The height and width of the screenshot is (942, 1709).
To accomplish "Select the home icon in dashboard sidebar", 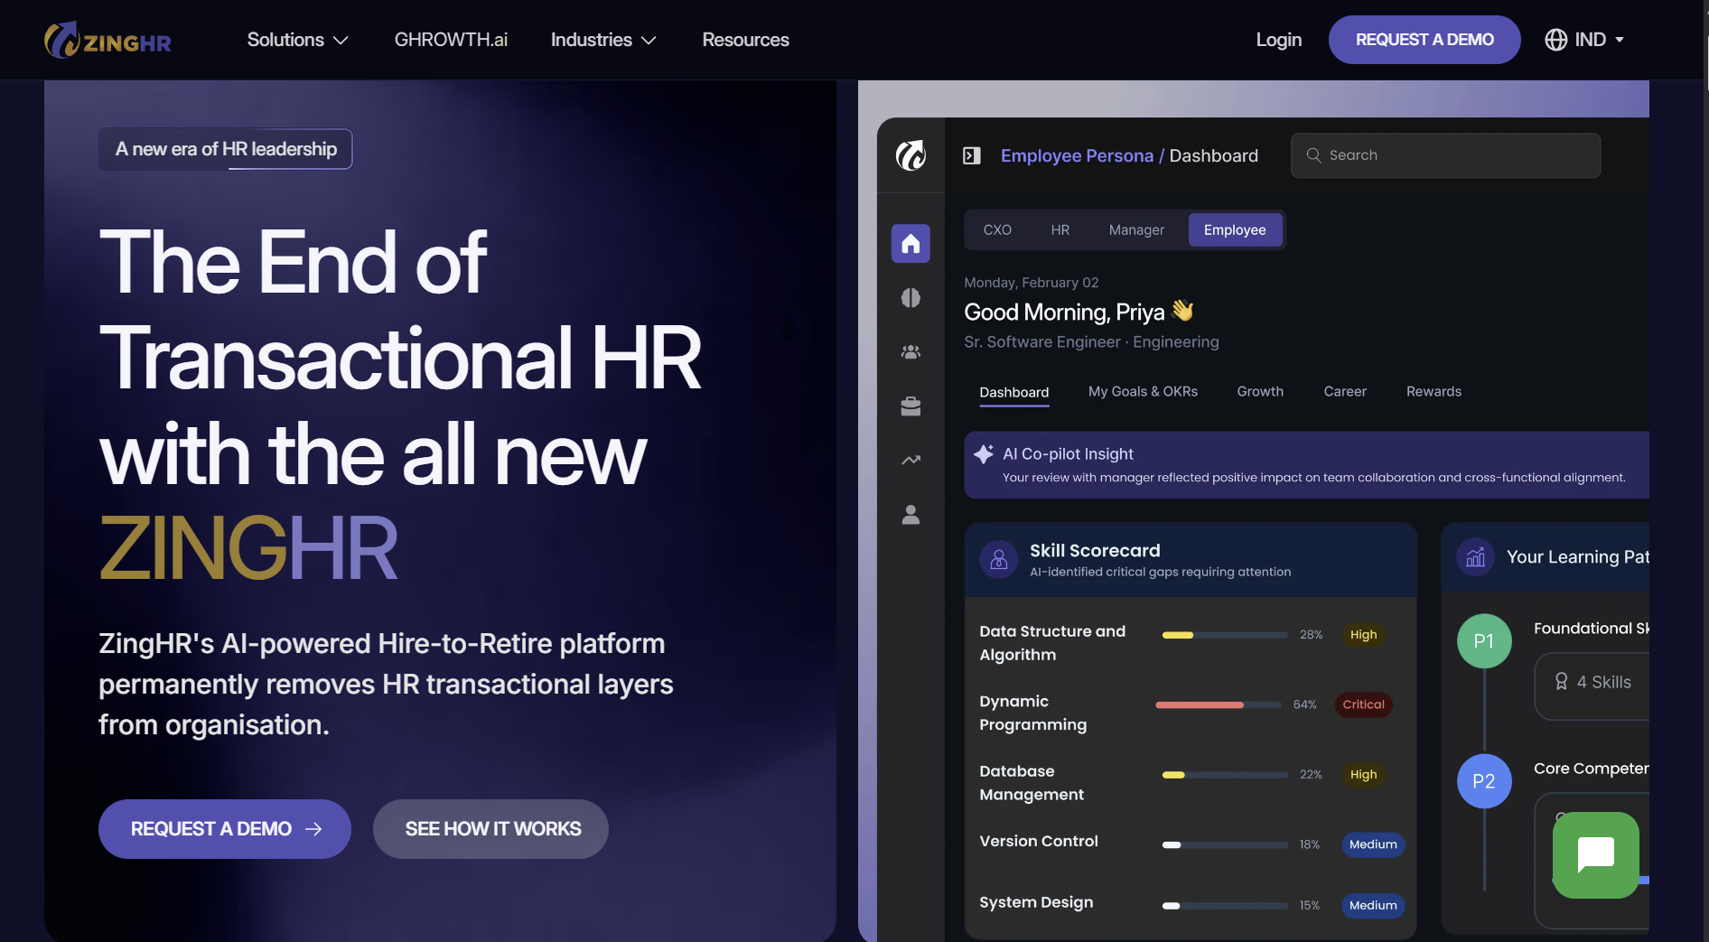I will pyautogui.click(x=911, y=244).
